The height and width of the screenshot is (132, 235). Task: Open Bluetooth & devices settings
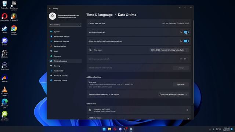click(x=65, y=37)
